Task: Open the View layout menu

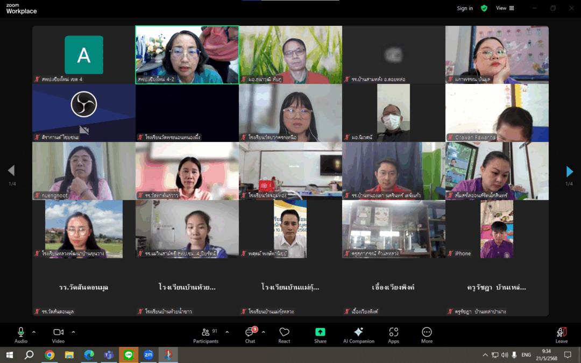Action: (x=505, y=8)
